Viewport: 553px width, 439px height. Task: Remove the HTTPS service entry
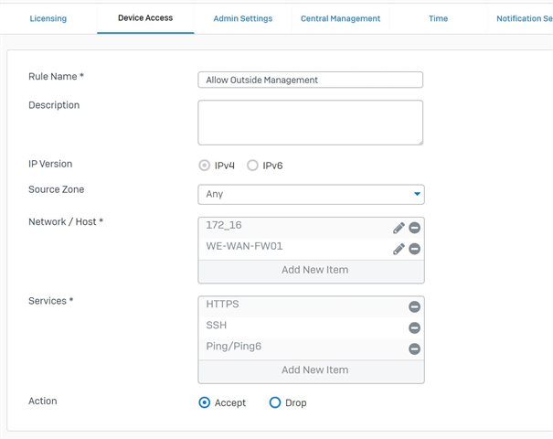[x=414, y=306]
